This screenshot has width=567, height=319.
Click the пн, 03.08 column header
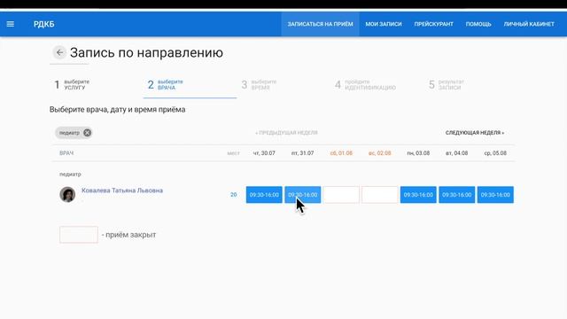[418, 153]
